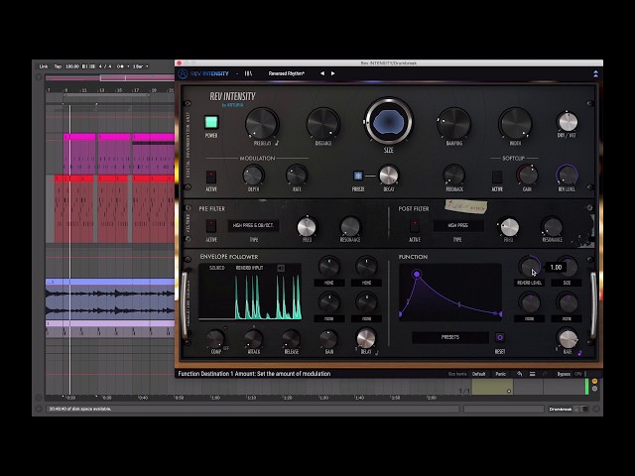
Task: Click the Softclip Gain knob
Action: [527, 175]
